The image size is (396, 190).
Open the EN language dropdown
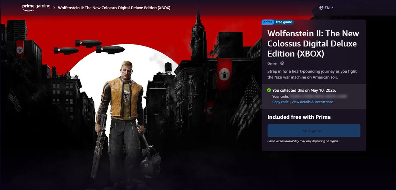326,8
